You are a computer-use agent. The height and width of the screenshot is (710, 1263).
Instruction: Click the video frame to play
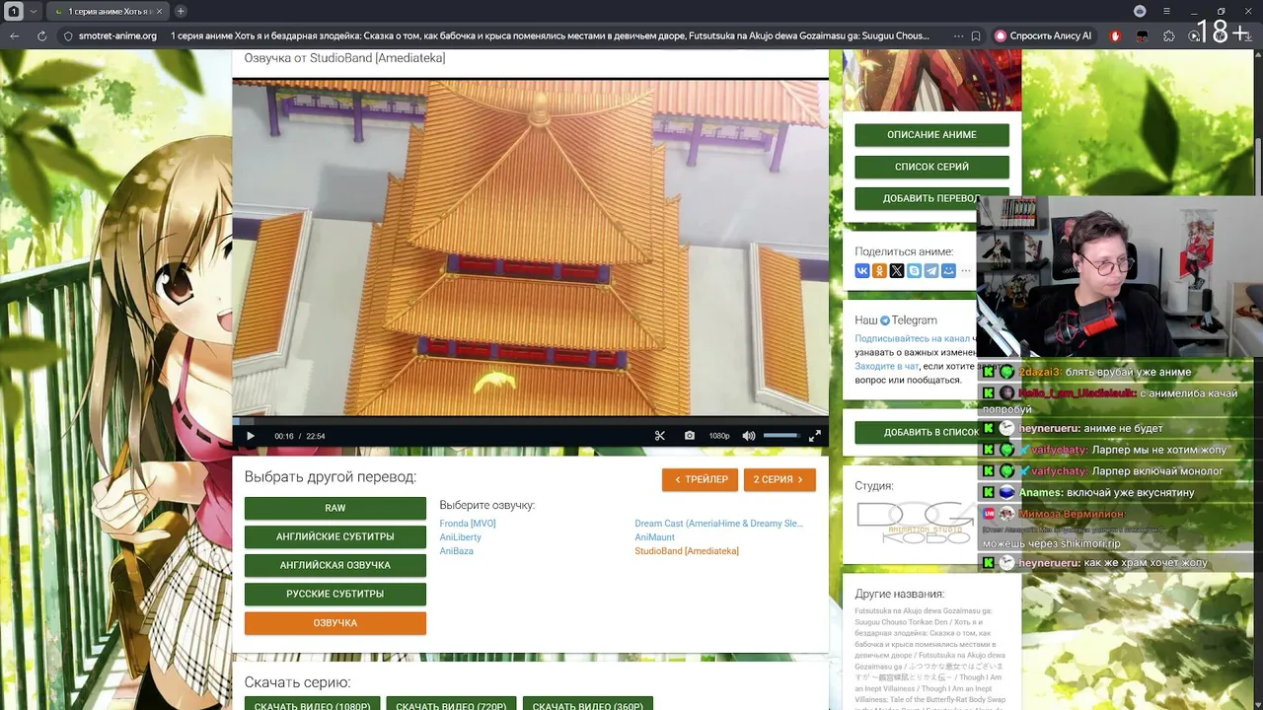[x=531, y=248]
